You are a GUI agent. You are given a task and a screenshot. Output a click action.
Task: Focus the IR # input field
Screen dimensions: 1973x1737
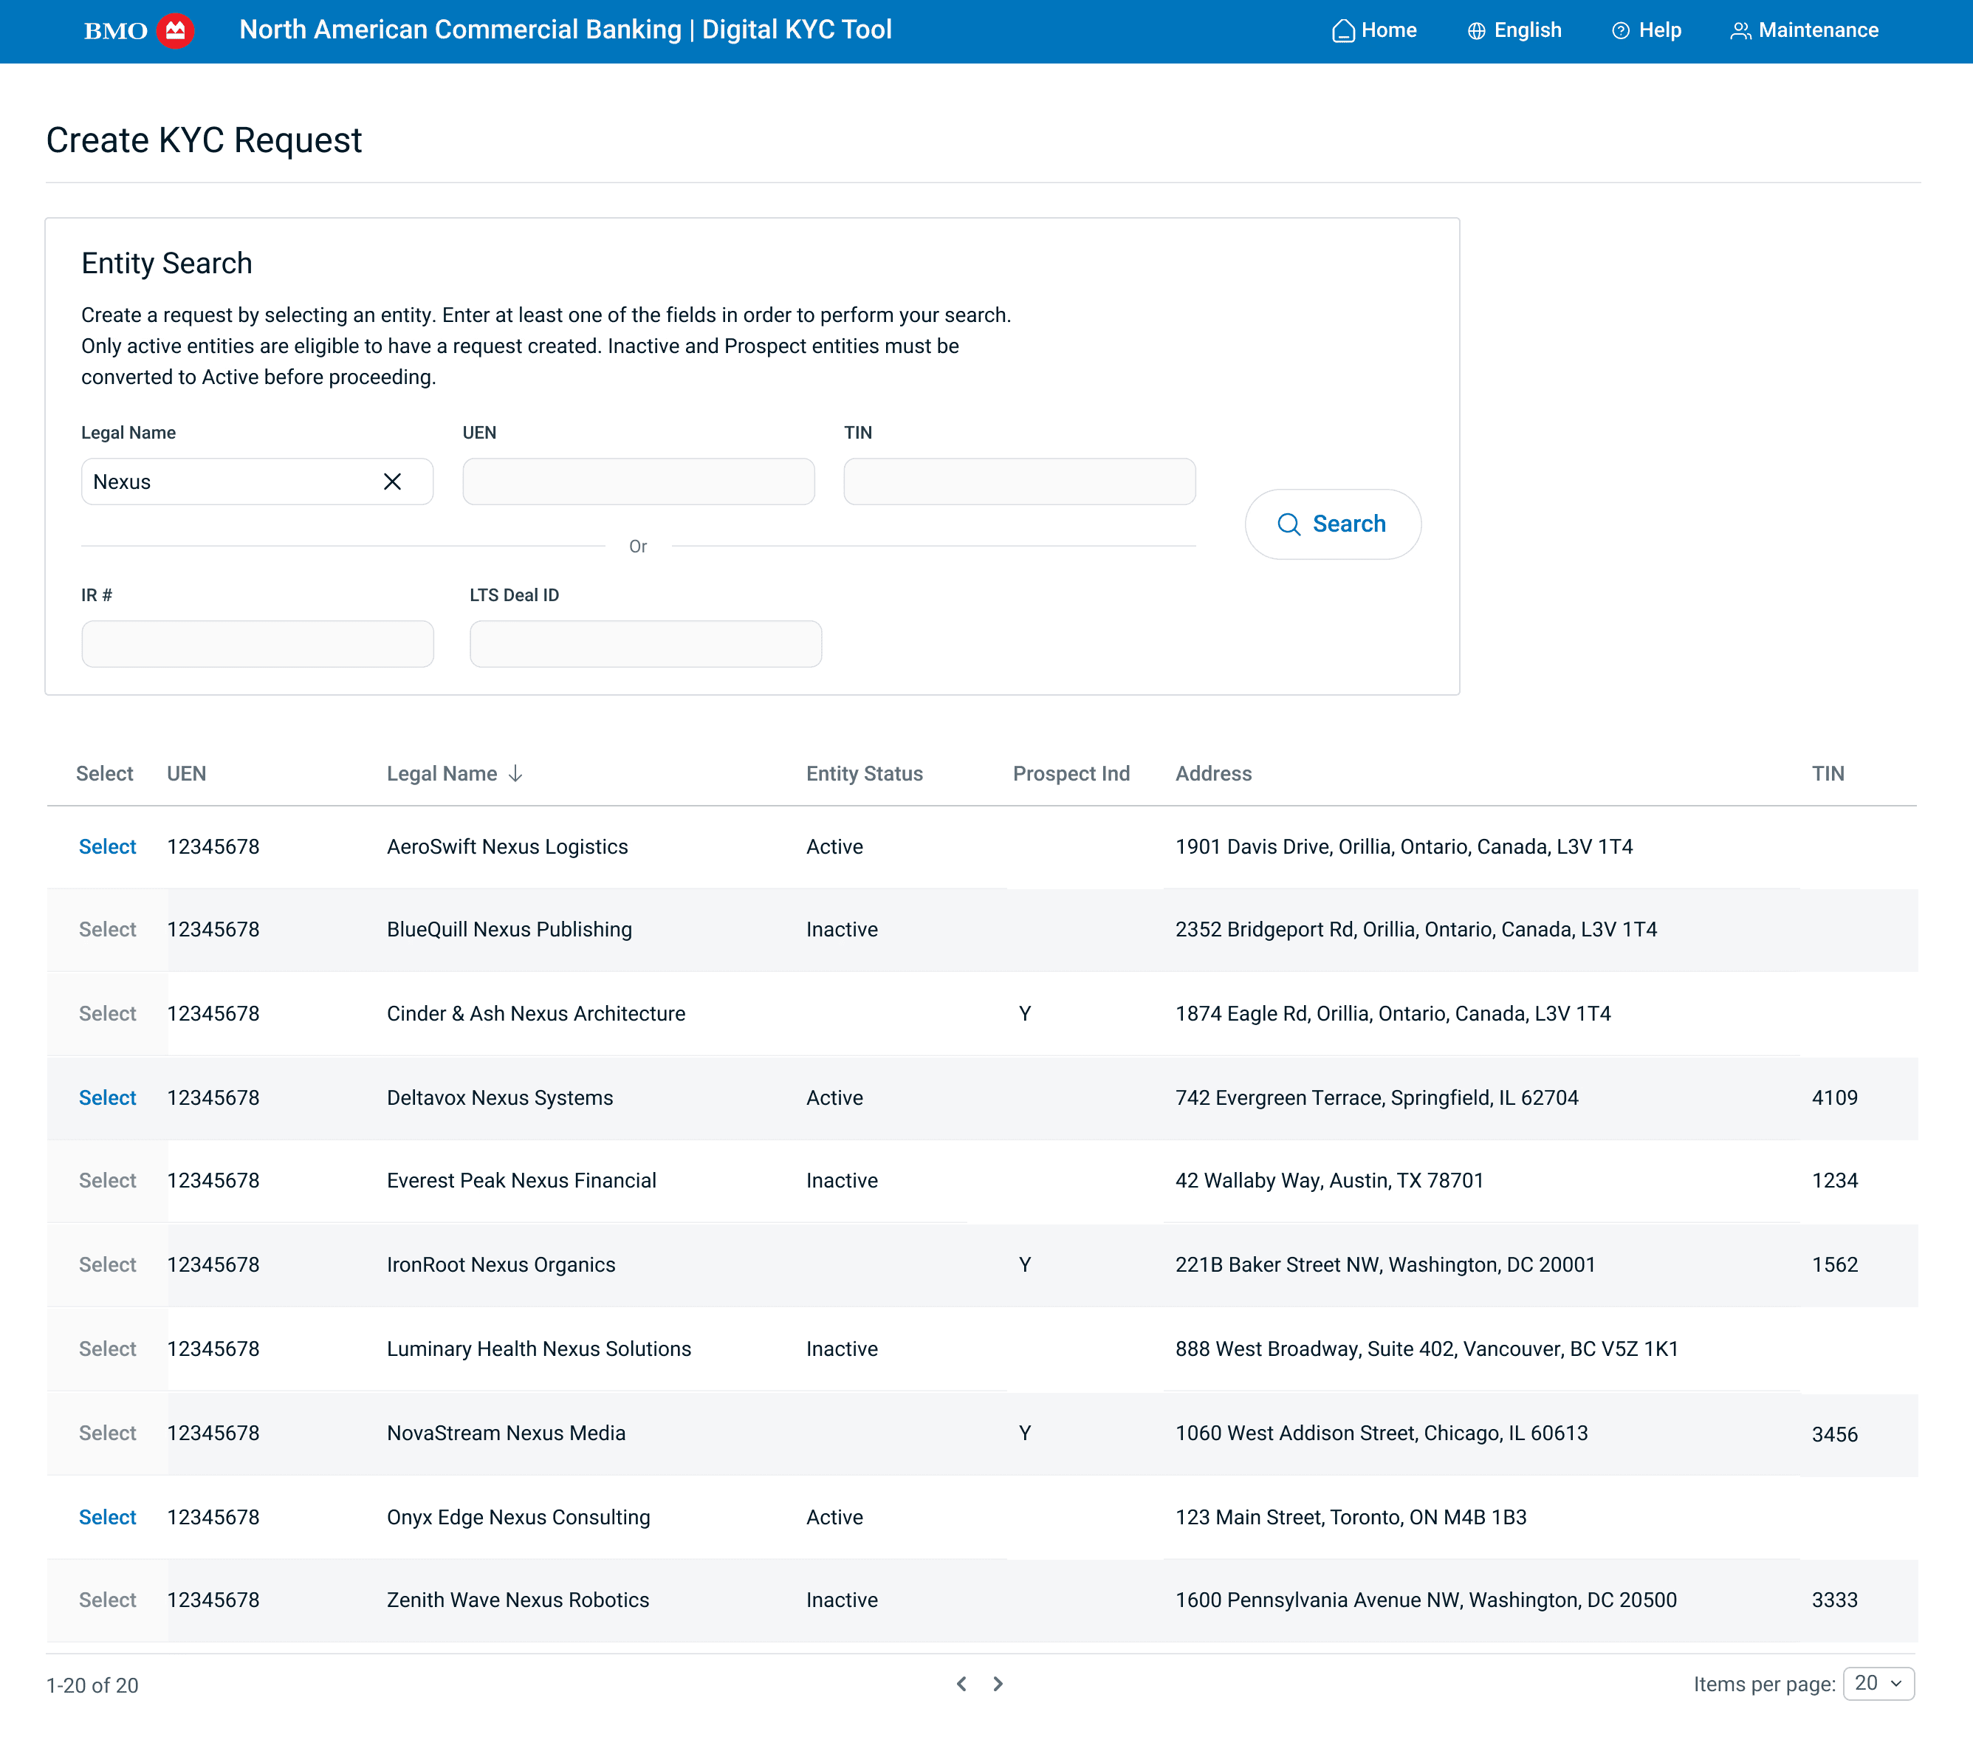257,644
